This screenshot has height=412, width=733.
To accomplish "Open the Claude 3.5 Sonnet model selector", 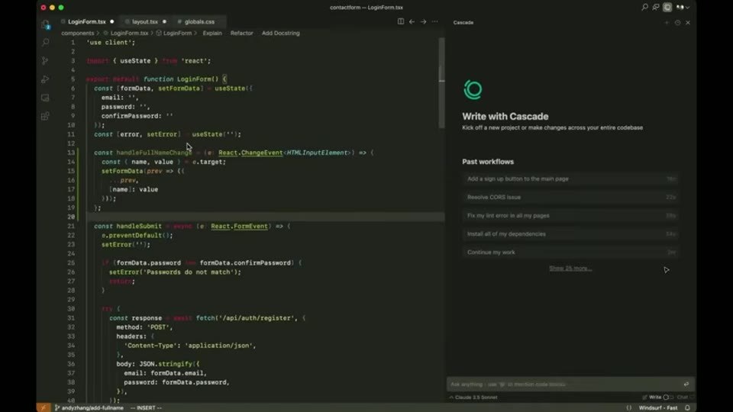I will tap(473, 398).
